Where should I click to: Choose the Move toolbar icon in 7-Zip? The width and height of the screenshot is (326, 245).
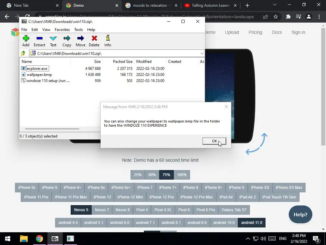81,41
